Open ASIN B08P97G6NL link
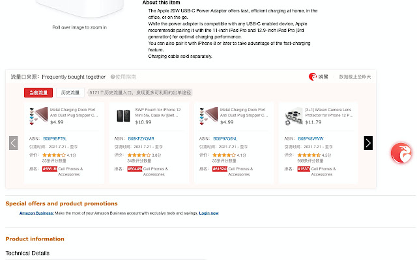This screenshot has height=260, width=417. click(226, 138)
